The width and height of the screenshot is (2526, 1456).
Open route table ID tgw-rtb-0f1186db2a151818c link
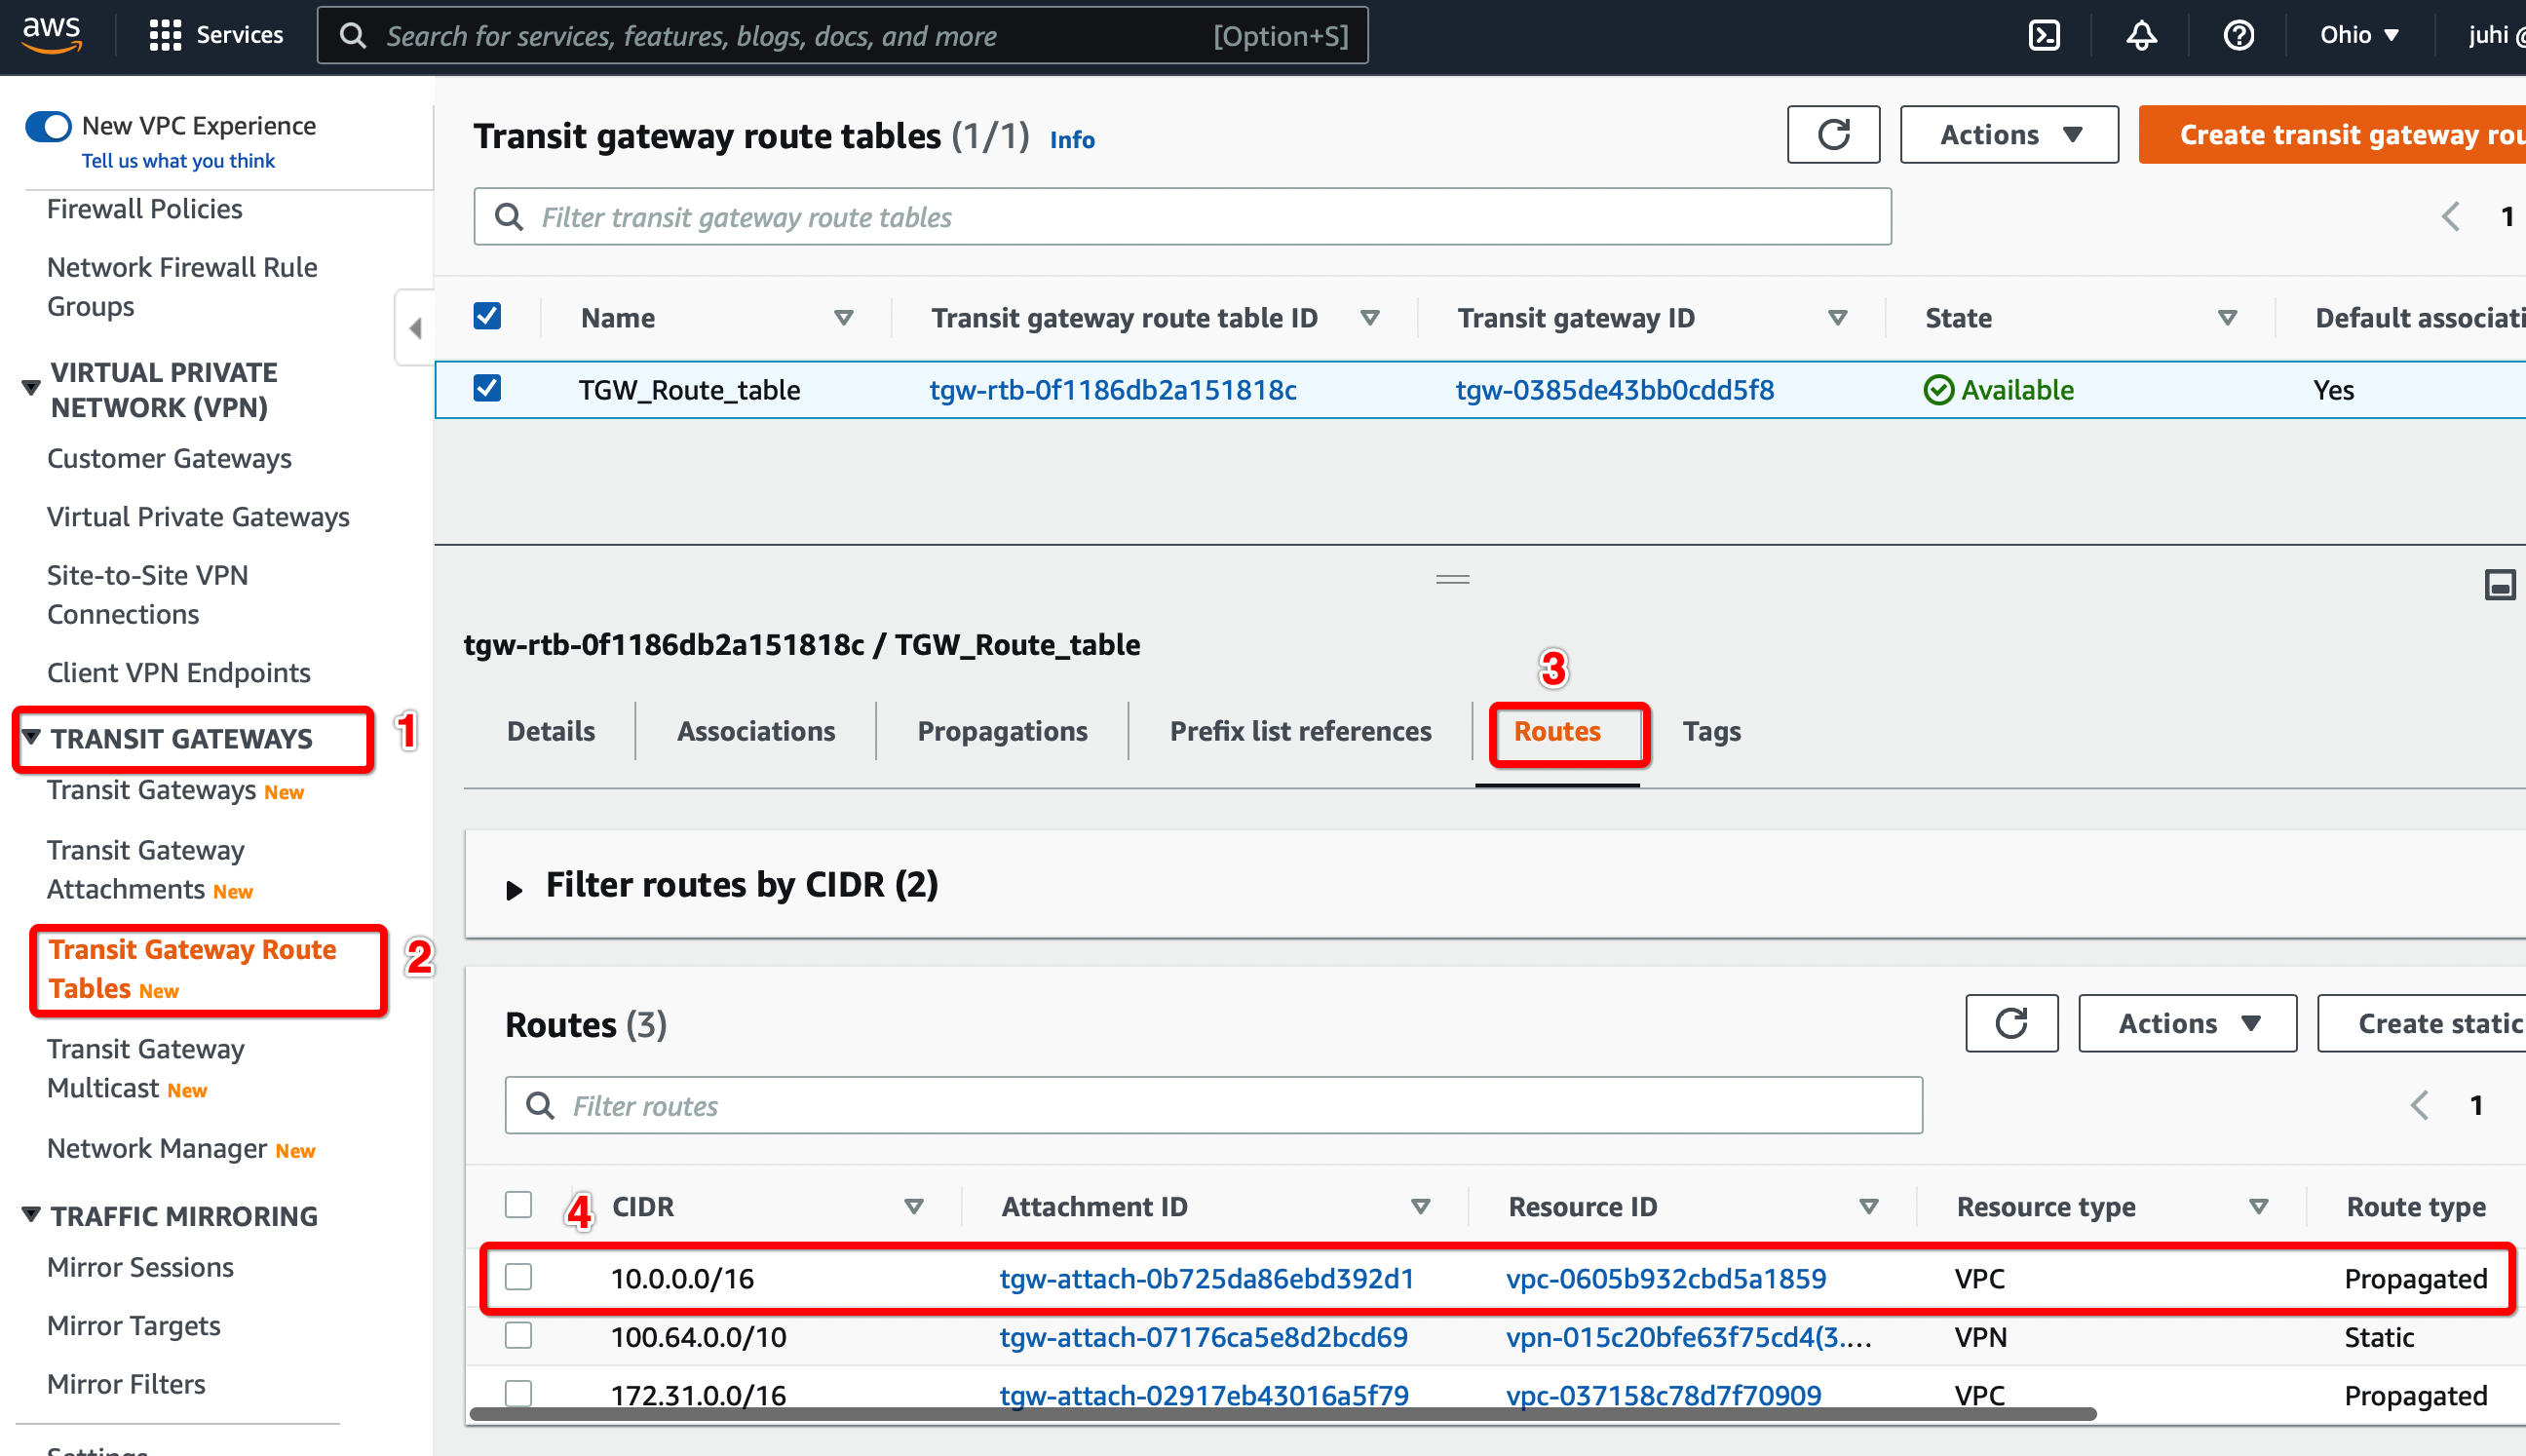[1113, 389]
